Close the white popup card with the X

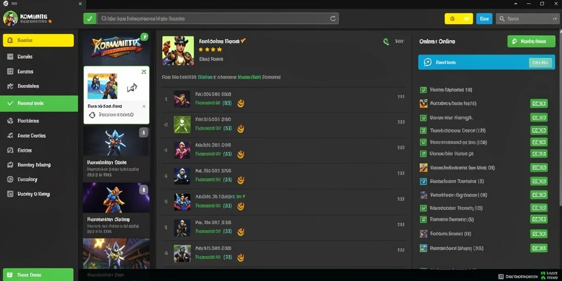tap(144, 106)
